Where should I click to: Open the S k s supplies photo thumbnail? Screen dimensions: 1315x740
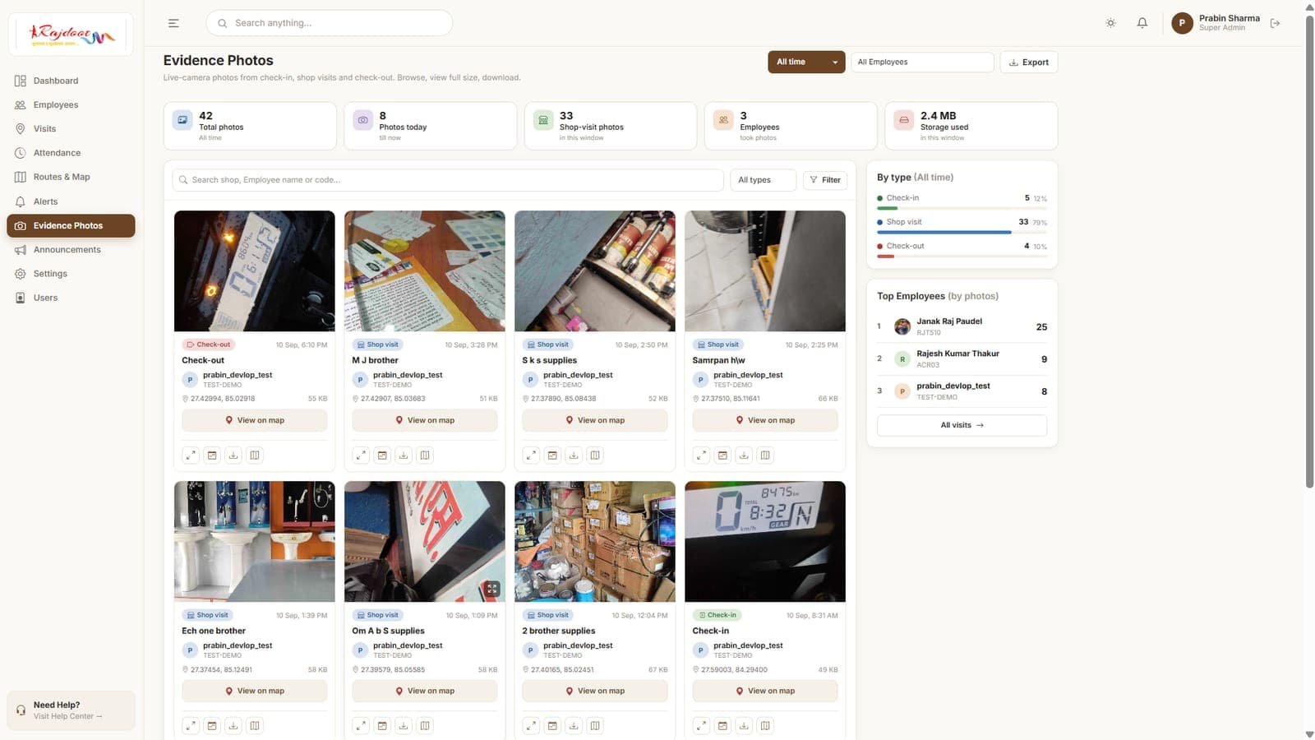click(595, 271)
